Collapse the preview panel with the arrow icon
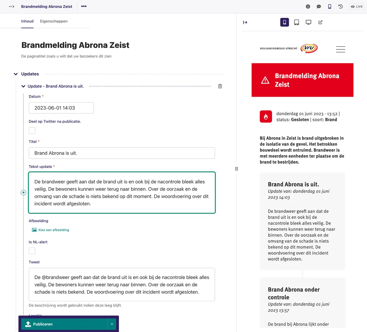Screen dimensions: 367x332 245,22
